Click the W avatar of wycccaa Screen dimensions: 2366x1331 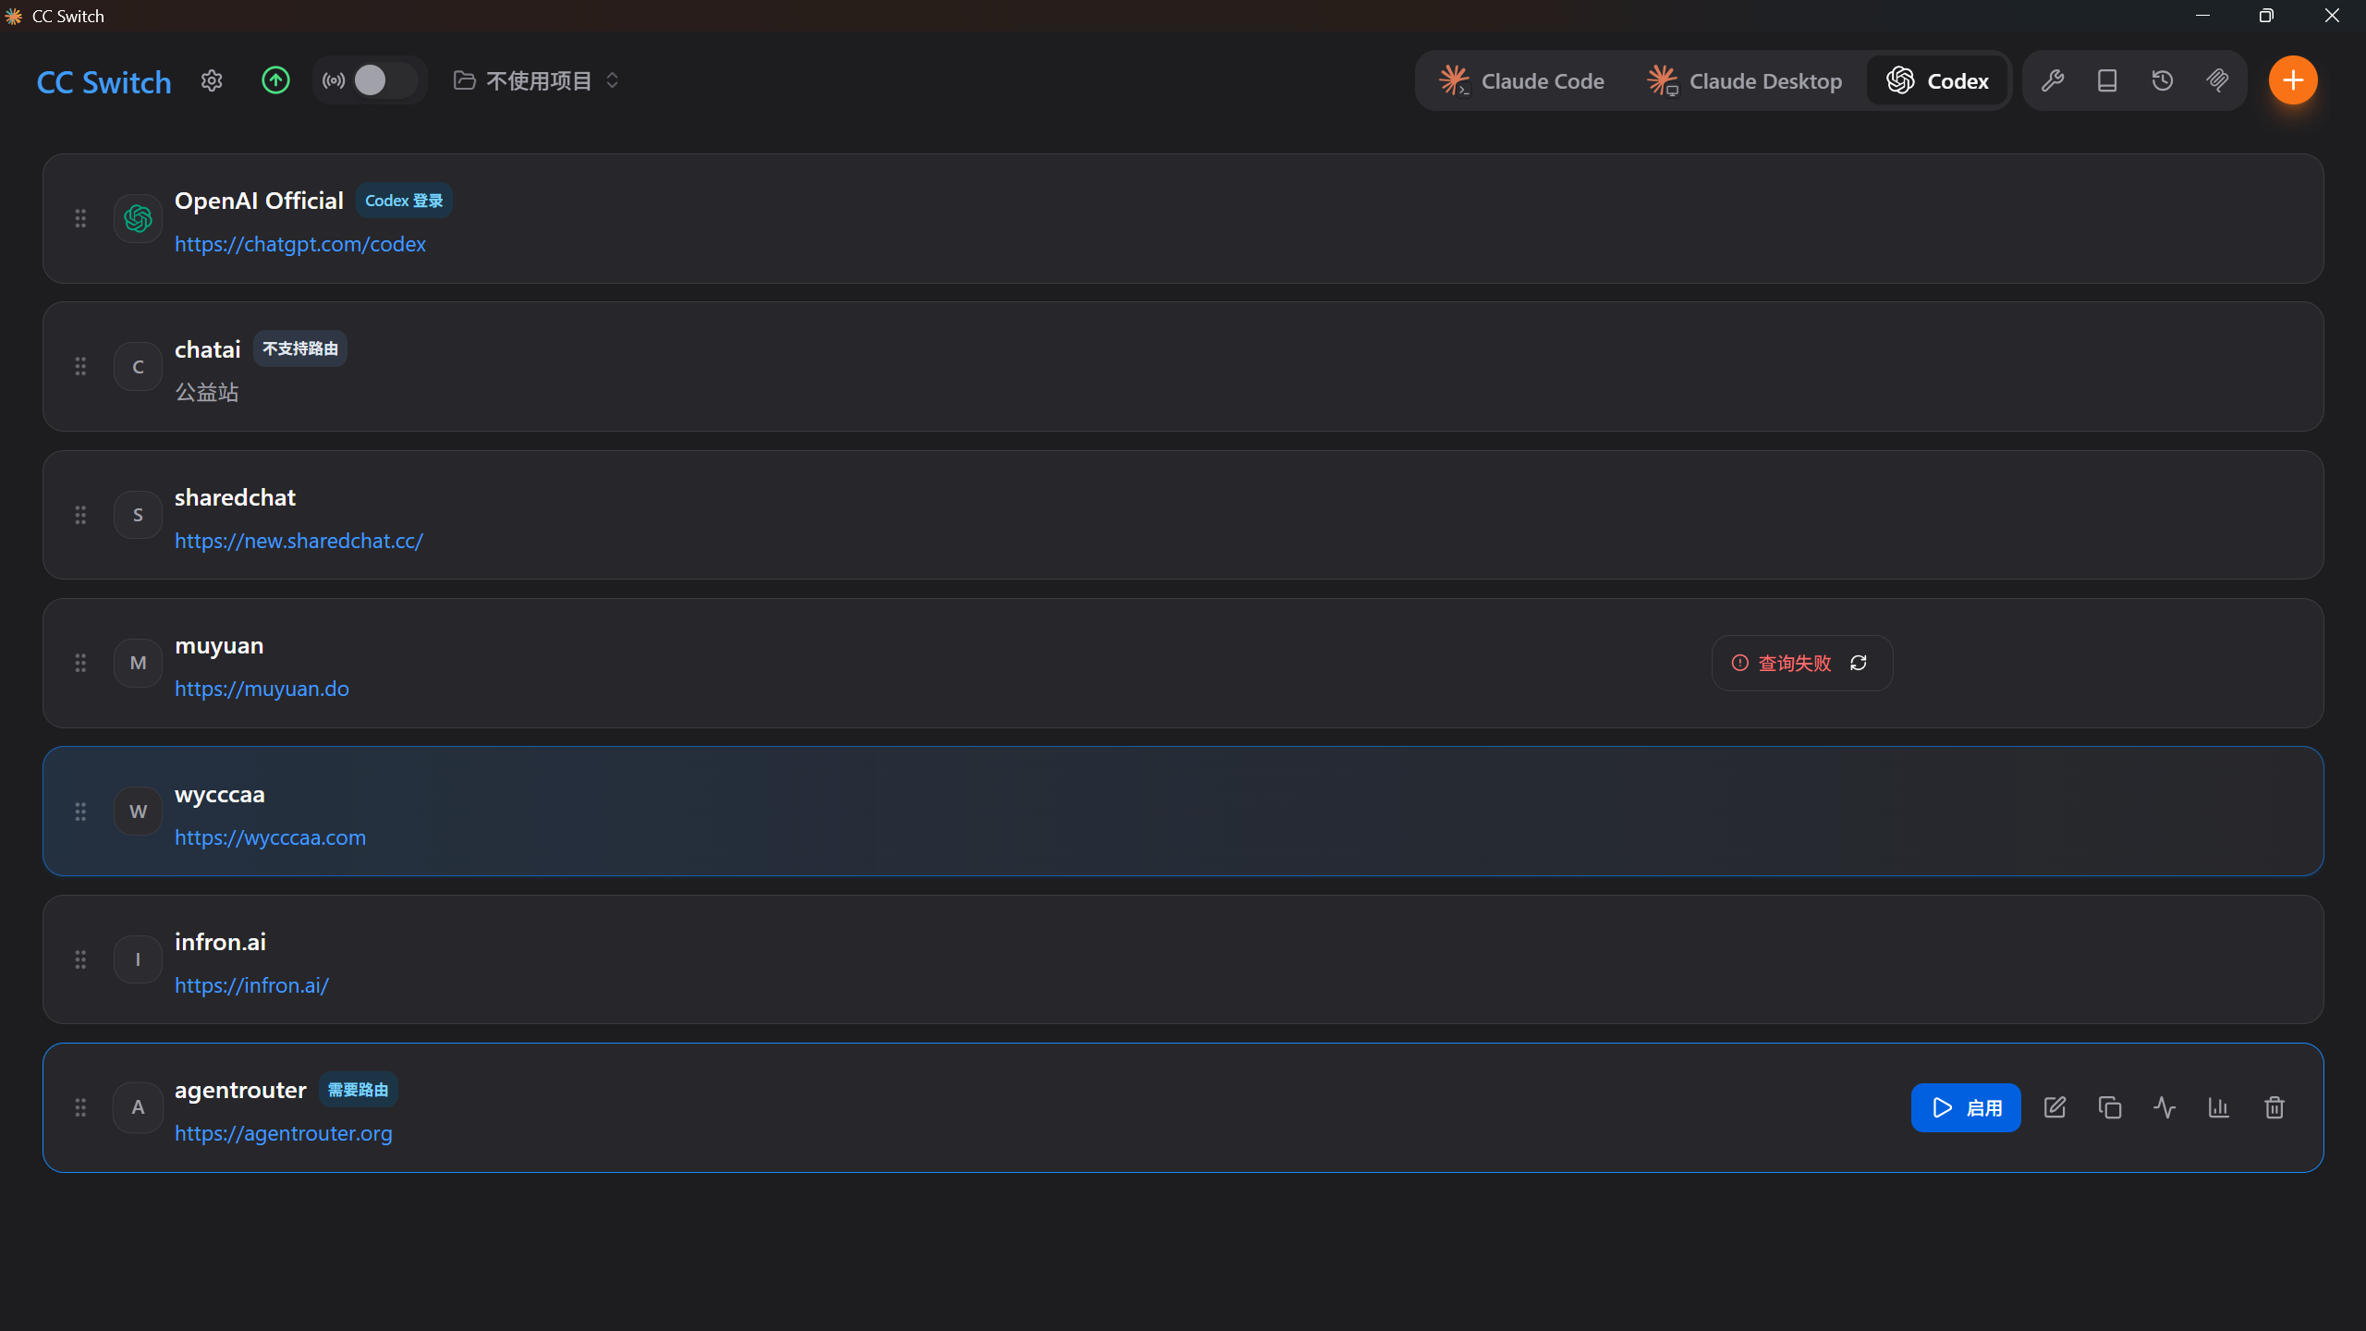point(138,812)
